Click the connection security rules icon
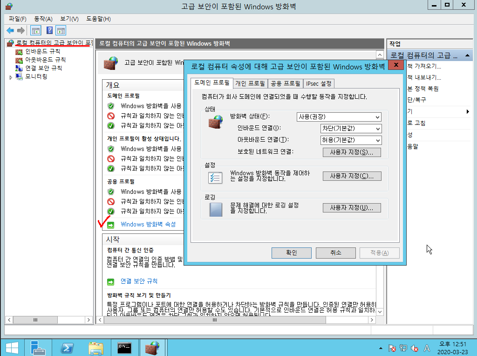Image resolution: width=477 pixels, height=356 pixels. pos(19,68)
